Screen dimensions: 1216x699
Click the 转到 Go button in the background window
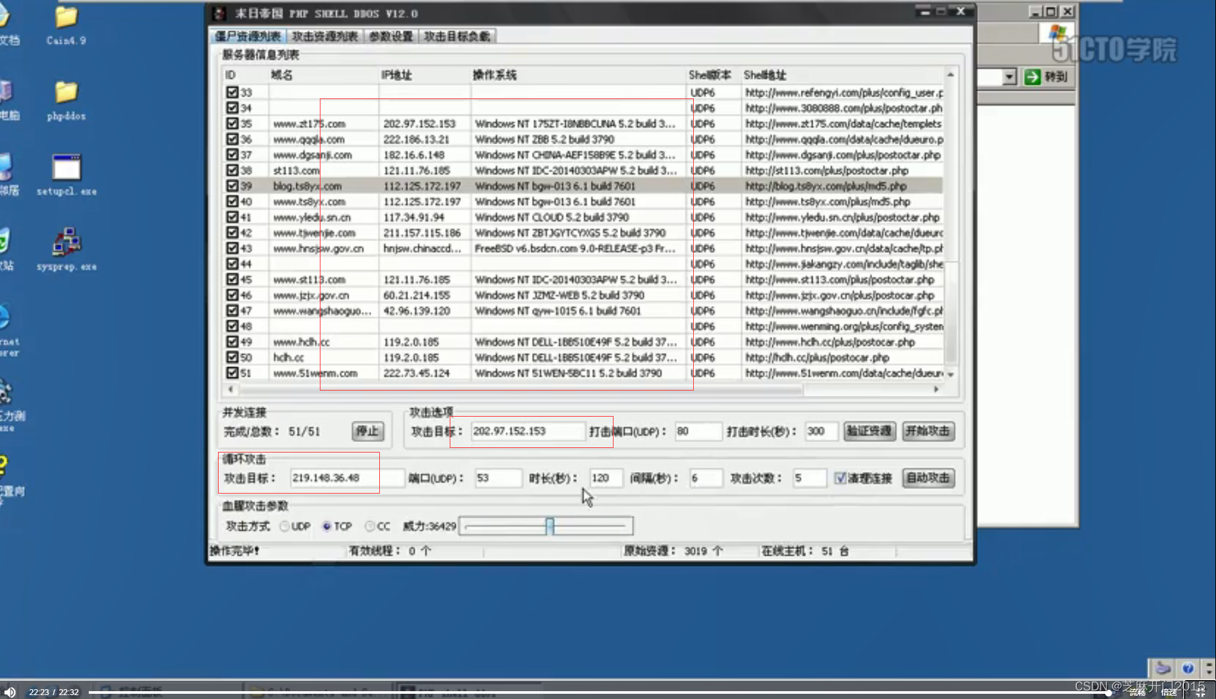coord(1046,77)
